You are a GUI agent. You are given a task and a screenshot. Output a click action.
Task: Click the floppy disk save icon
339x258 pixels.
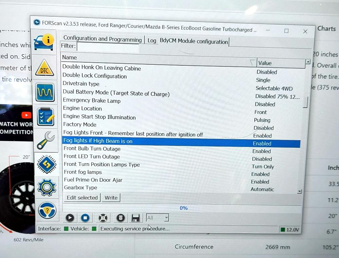136,218
